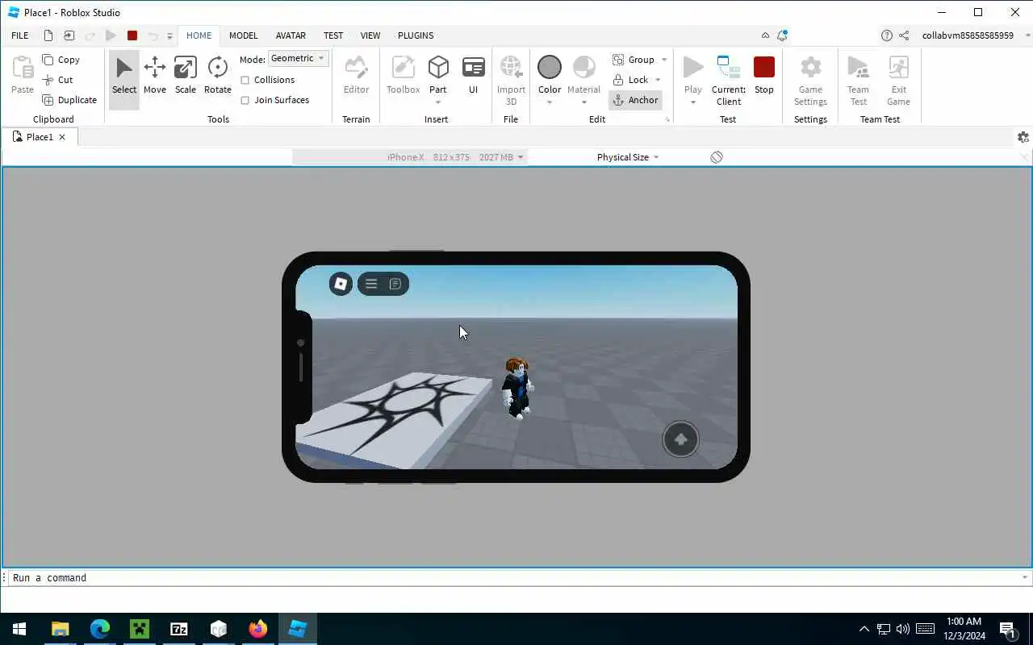Stop the running test
The image size is (1033, 645).
click(x=764, y=77)
